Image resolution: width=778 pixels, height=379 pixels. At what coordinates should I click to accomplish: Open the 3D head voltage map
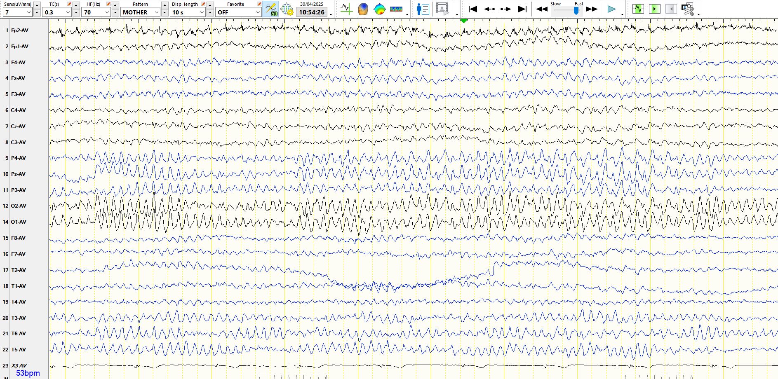(363, 9)
